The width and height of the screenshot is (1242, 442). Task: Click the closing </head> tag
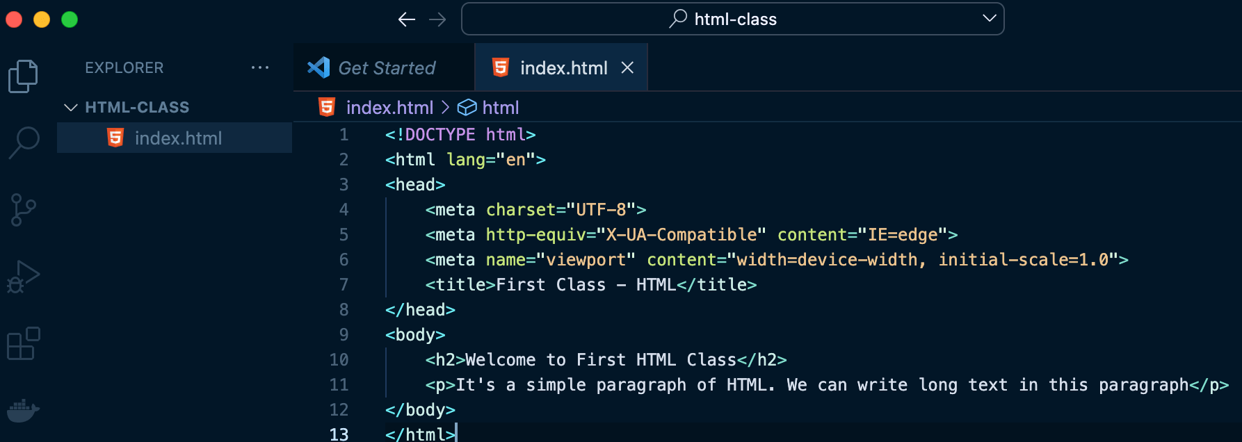[x=420, y=309]
